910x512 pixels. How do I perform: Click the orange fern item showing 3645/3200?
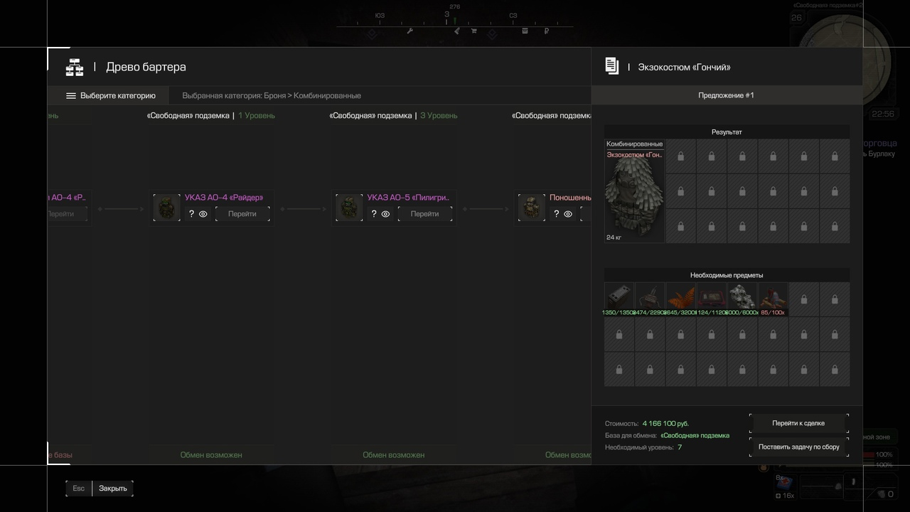coord(681,299)
